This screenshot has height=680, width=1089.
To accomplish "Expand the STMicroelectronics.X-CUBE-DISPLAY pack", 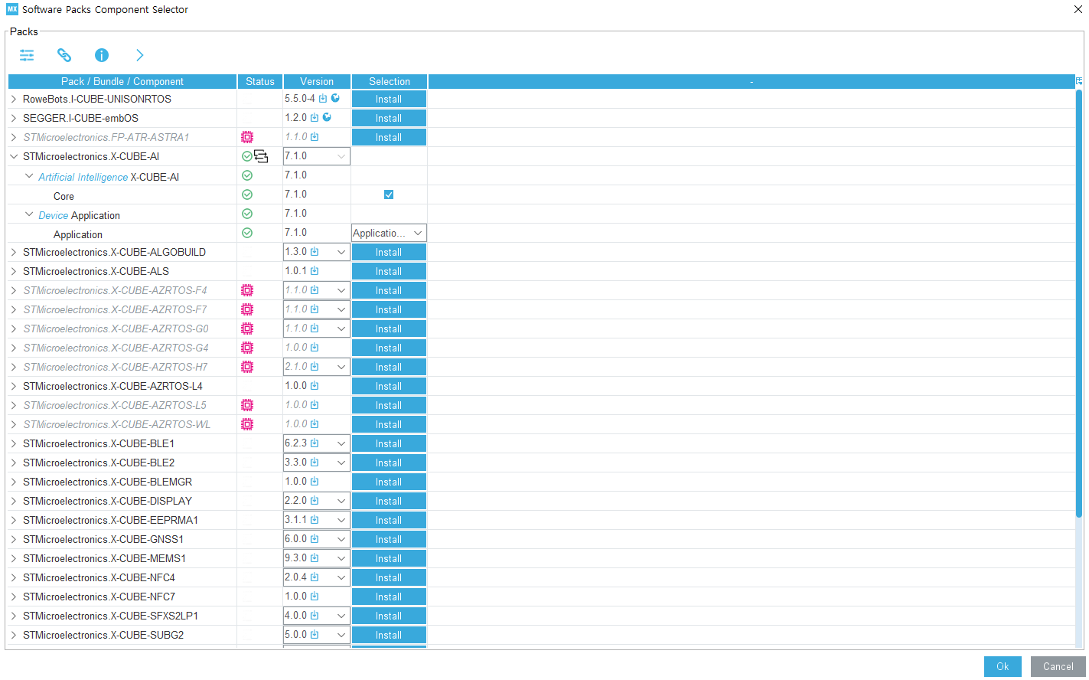I will (x=14, y=501).
